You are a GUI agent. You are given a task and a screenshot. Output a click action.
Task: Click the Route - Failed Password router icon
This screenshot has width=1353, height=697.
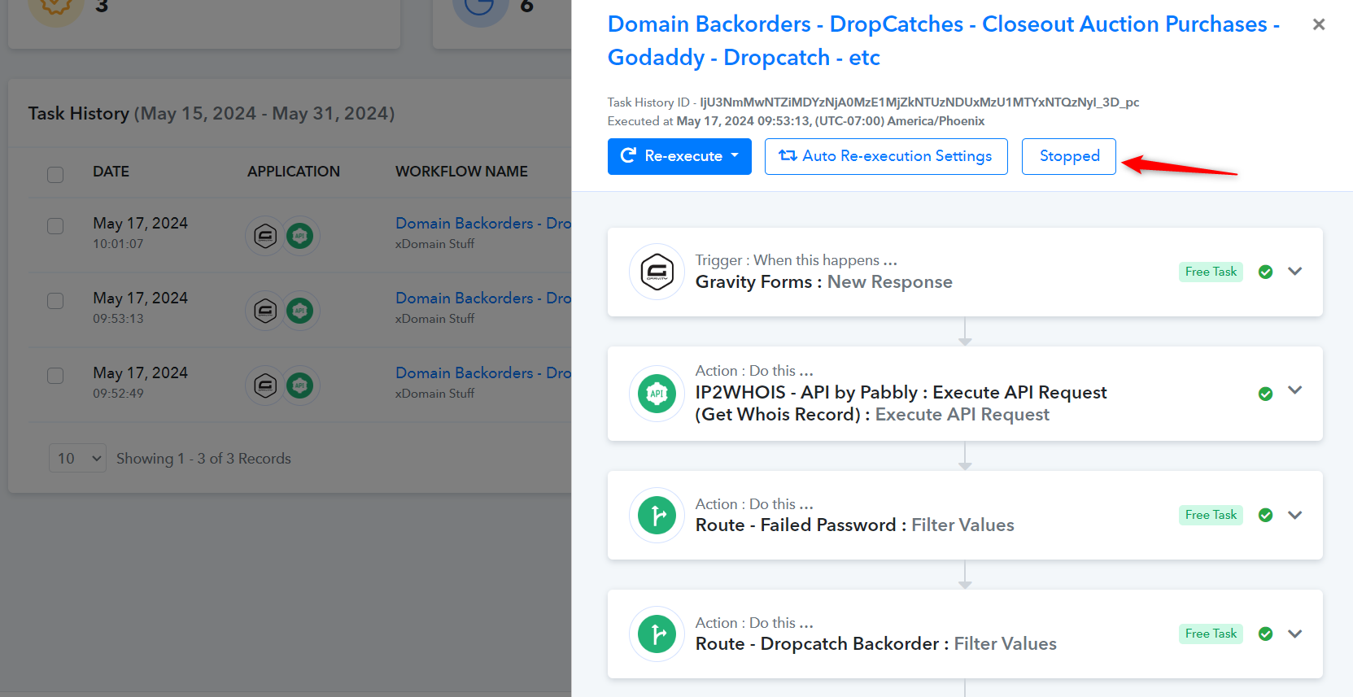(657, 515)
